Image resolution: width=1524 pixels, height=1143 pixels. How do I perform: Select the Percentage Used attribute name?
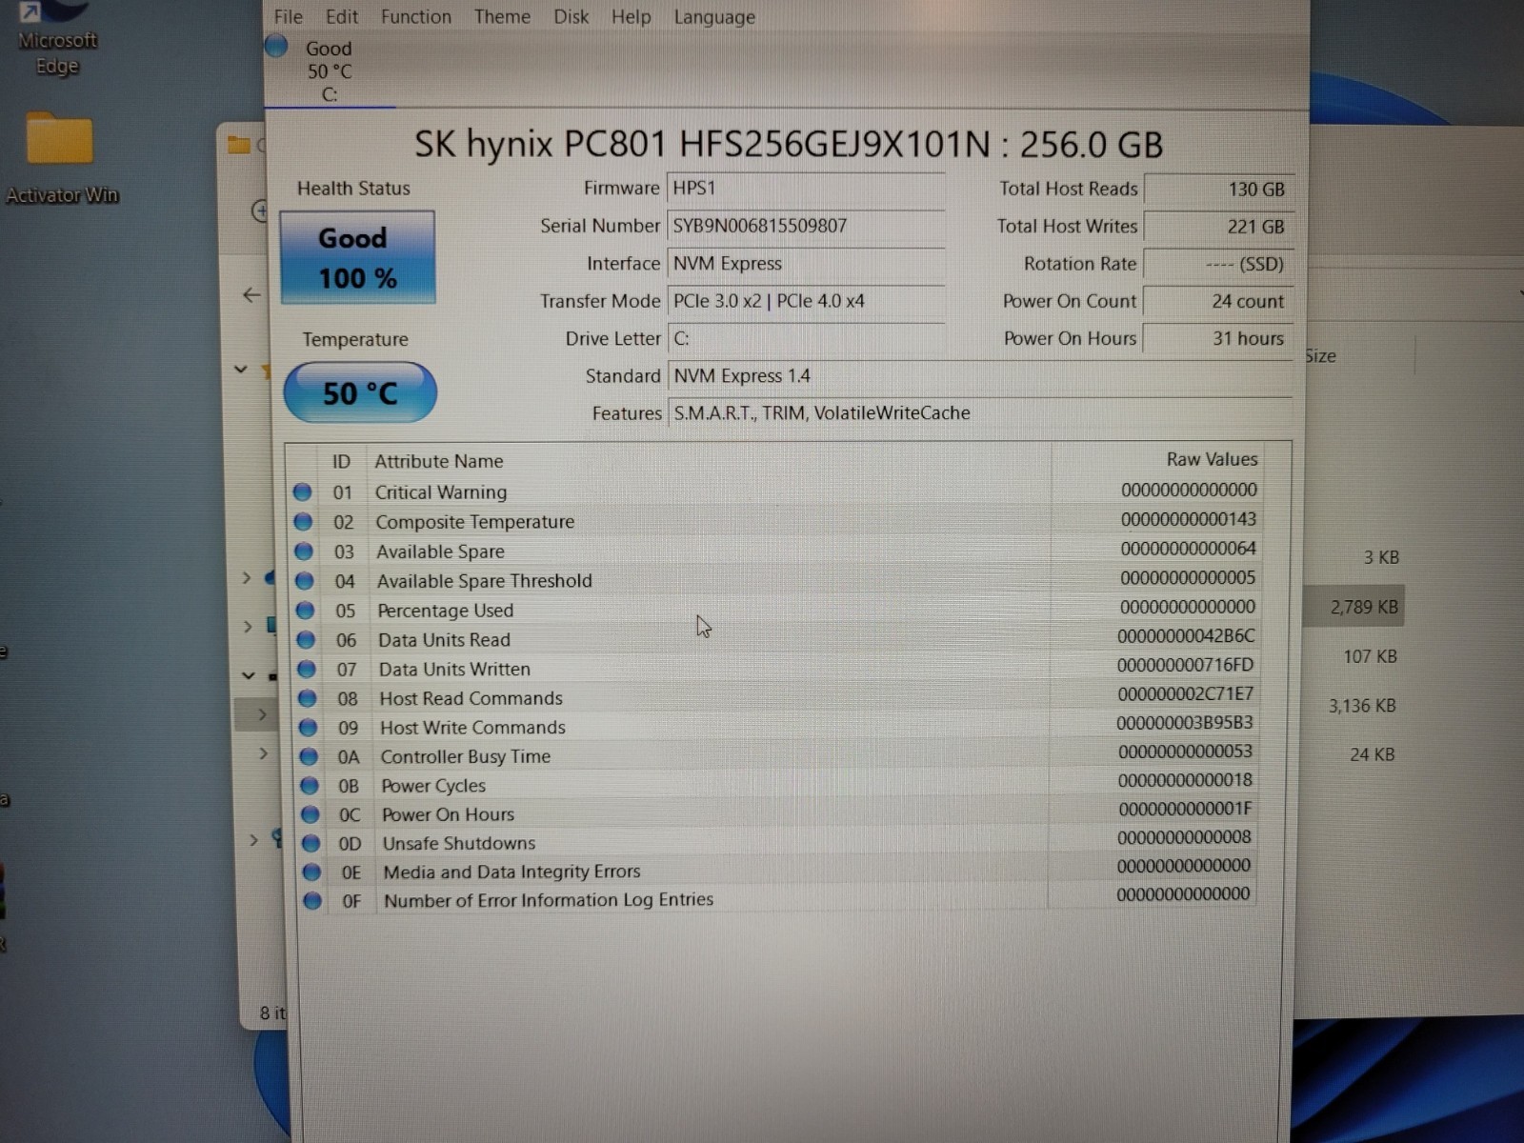445,611
